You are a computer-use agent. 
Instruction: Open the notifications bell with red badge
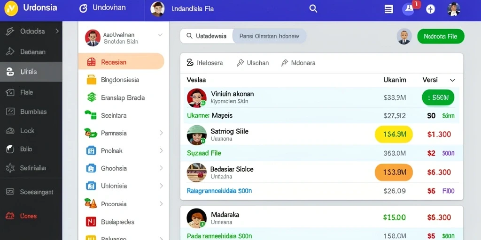(x=409, y=9)
